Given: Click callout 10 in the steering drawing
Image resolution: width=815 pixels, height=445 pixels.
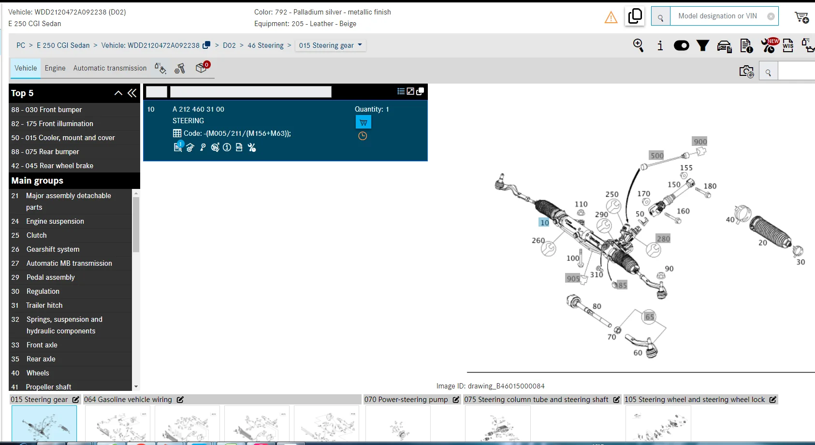Looking at the screenshot, I should pyautogui.click(x=544, y=222).
